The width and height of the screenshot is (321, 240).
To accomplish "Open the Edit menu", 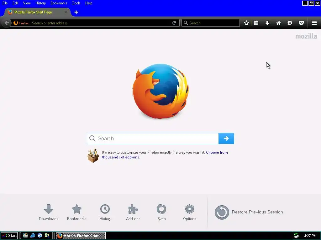I will point(15,3).
